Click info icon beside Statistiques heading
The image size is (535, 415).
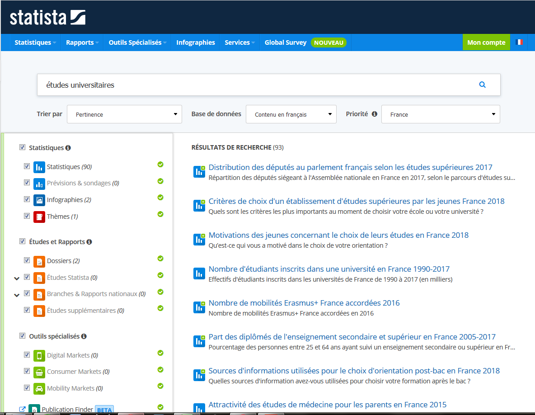(68, 148)
